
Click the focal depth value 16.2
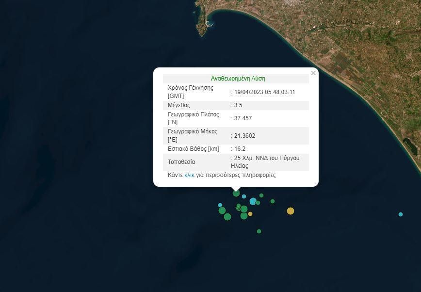240,149
